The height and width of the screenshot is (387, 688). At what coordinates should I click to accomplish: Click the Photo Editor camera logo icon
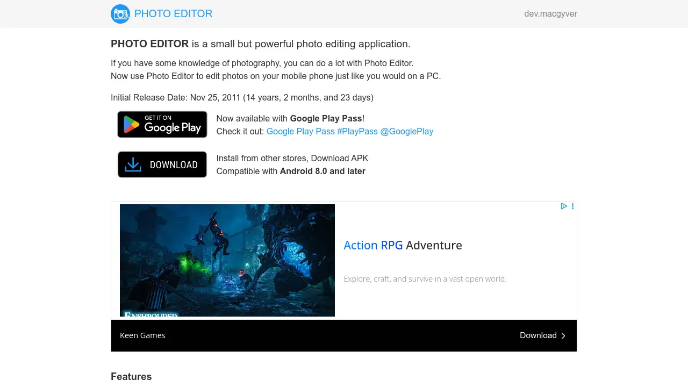[120, 14]
